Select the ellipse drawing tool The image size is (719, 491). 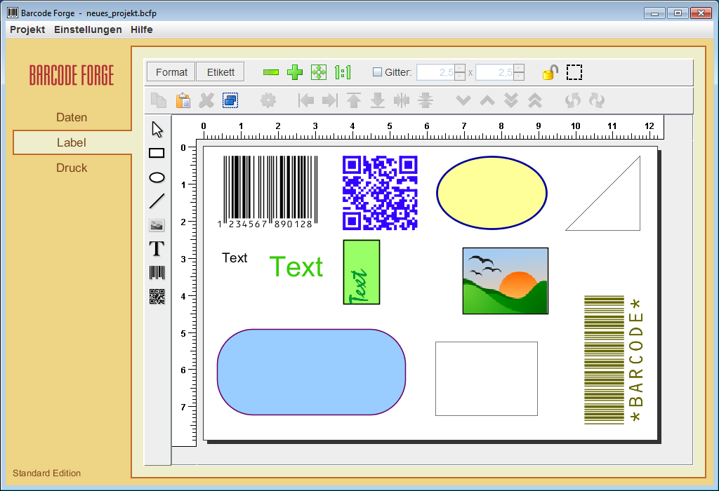pyautogui.click(x=157, y=177)
